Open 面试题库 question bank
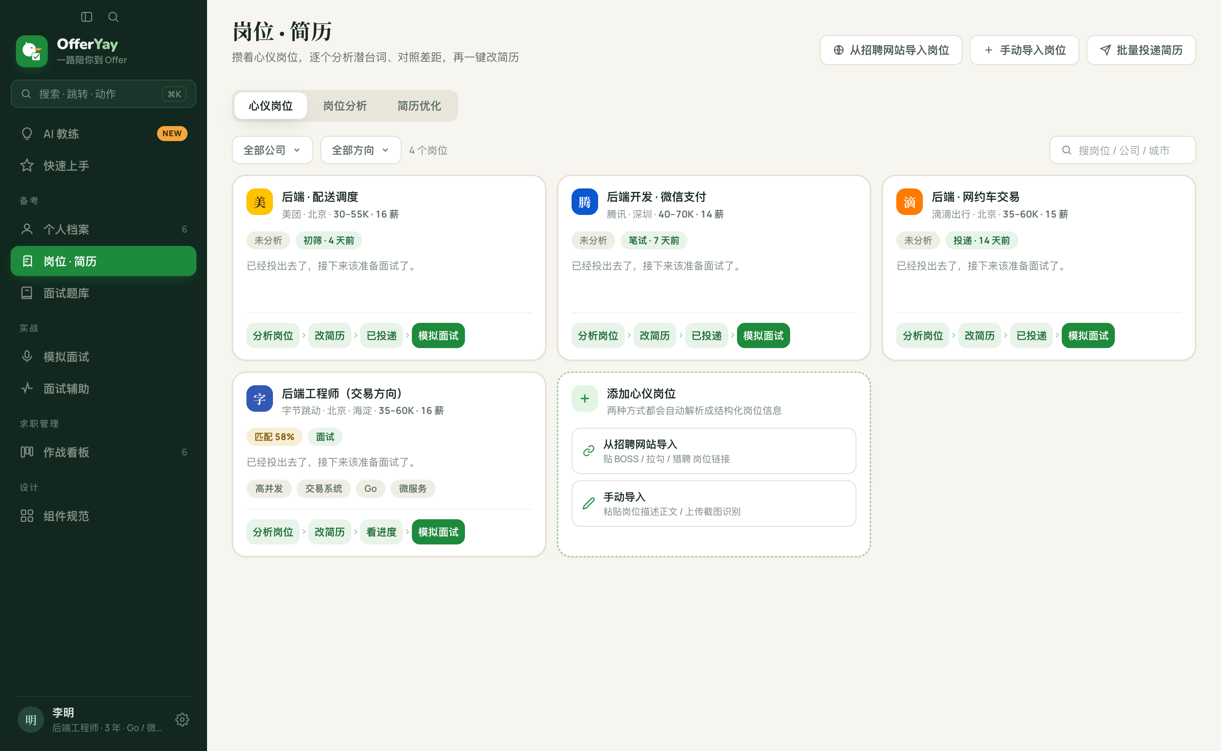 (x=104, y=293)
